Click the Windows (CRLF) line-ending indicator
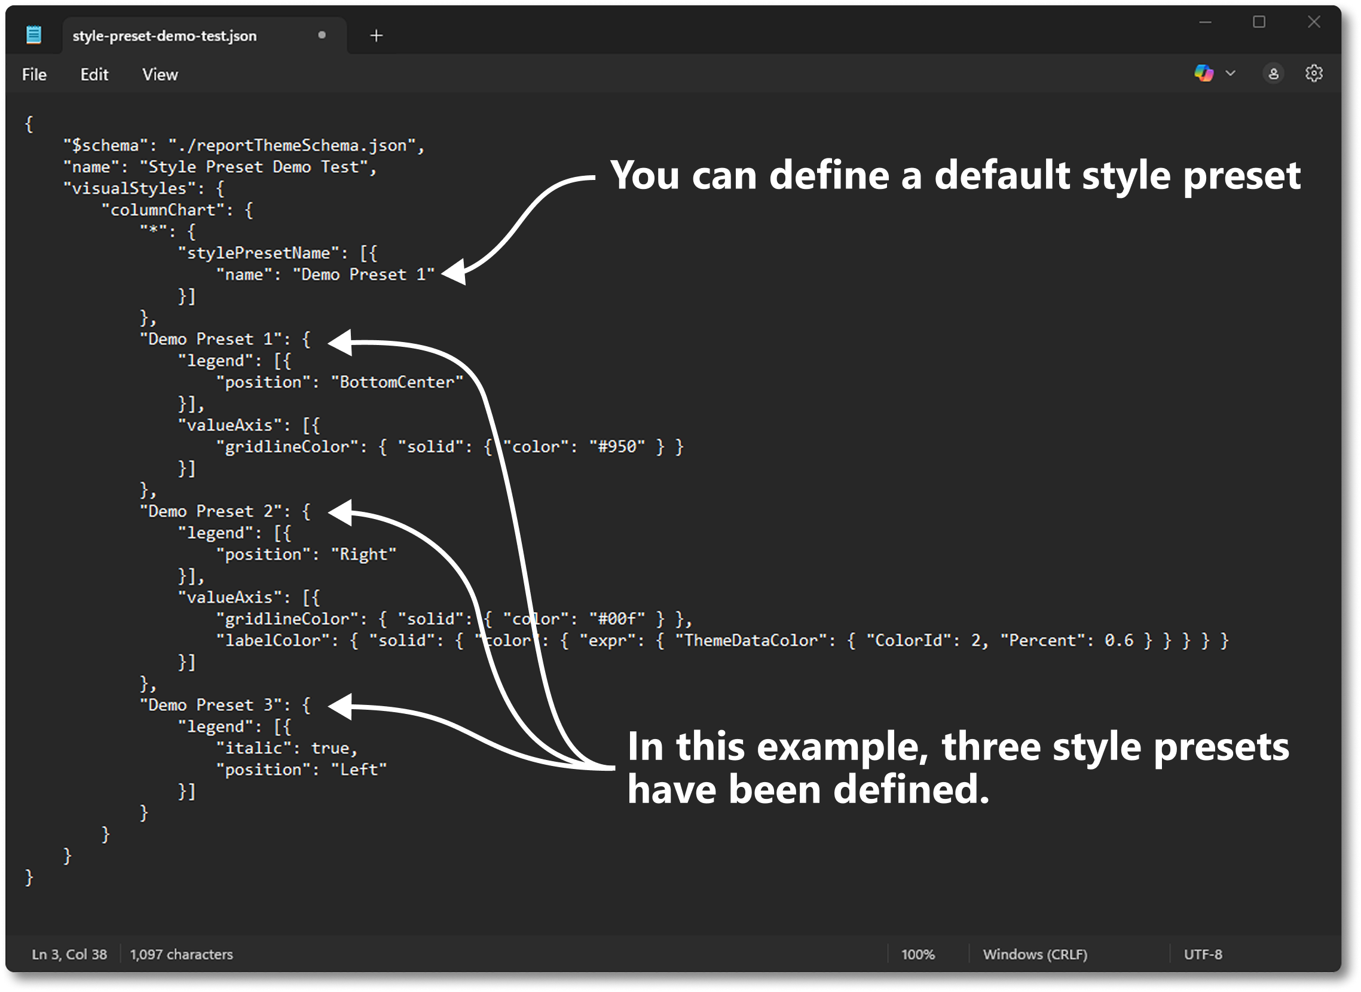Image resolution: width=1361 pixels, height=992 pixels. 1035,954
